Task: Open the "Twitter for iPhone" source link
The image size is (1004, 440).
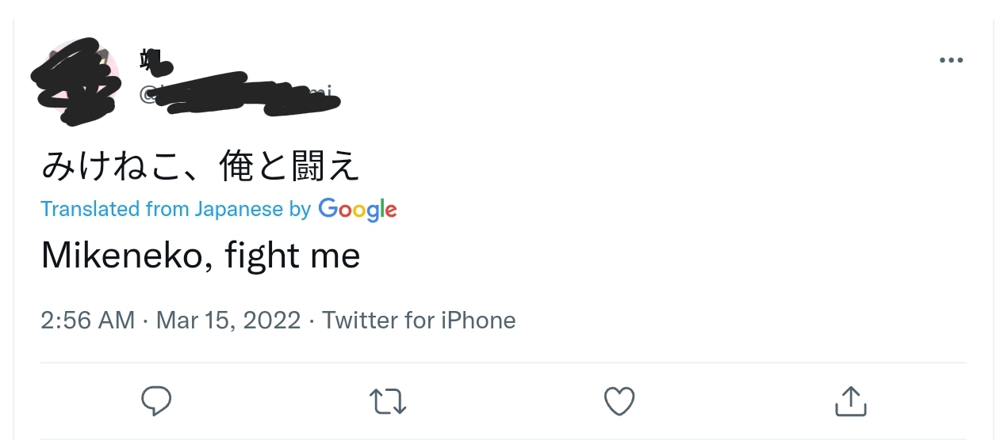Action: point(419,321)
